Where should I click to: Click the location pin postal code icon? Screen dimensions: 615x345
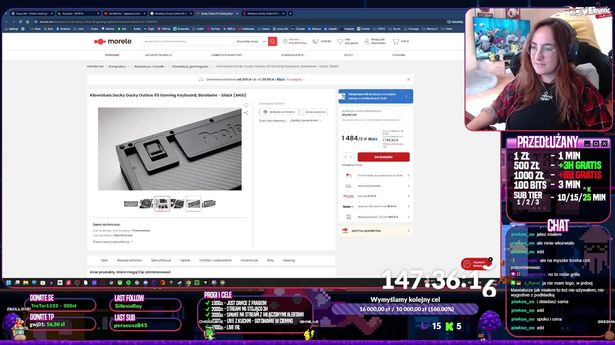click(x=285, y=41)
